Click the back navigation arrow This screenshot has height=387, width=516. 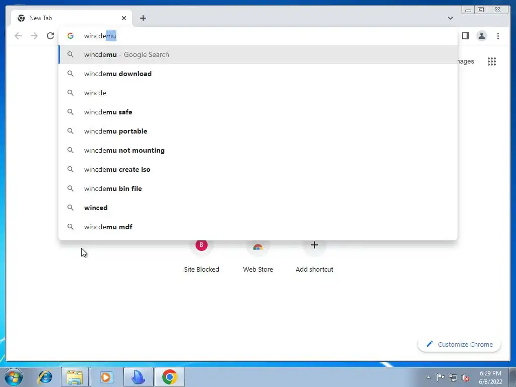[18, 36]
